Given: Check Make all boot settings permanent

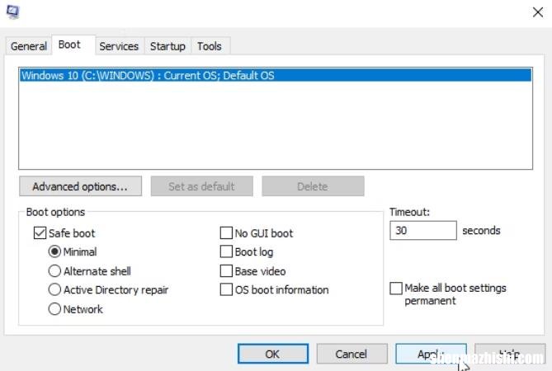Looking at the screenshot, I should [x=396, y=288].
